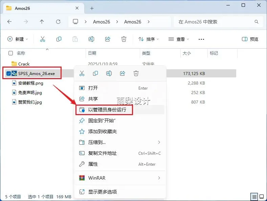Open the See more ellipsis menu

[x=201, y=39]
